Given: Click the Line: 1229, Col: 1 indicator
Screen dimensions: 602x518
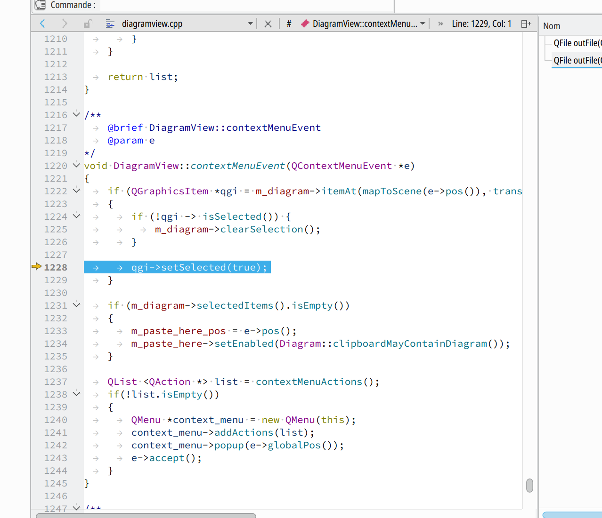Looking at the screenshot, I should click(x=481, y=24).
